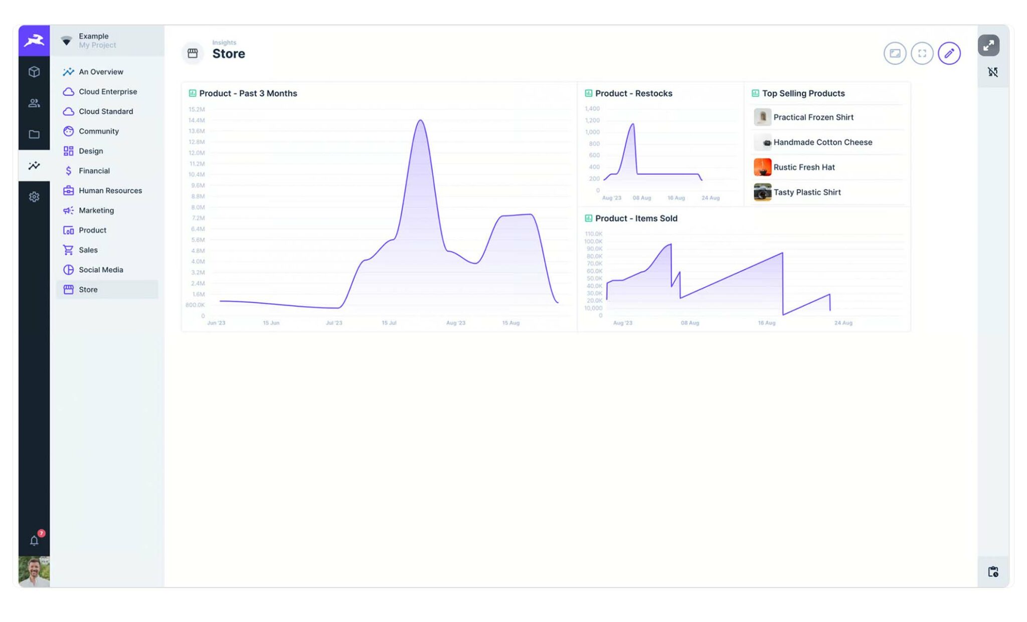This screenshot has height=622, width=1027.
Task: Expand the Example My Project selector
Action: [x=107, y=41]
